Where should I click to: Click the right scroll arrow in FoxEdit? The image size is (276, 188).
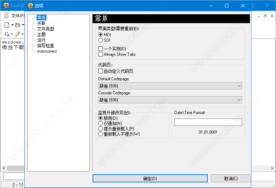point(272,168)
